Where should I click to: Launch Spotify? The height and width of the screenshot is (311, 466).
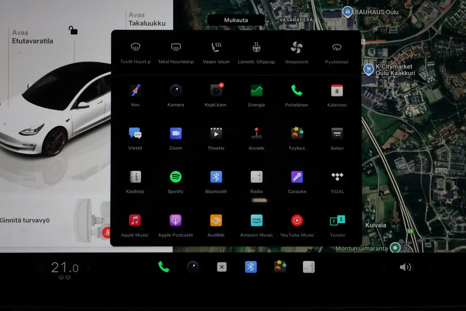pyautogui.click(x=176, y=183)
